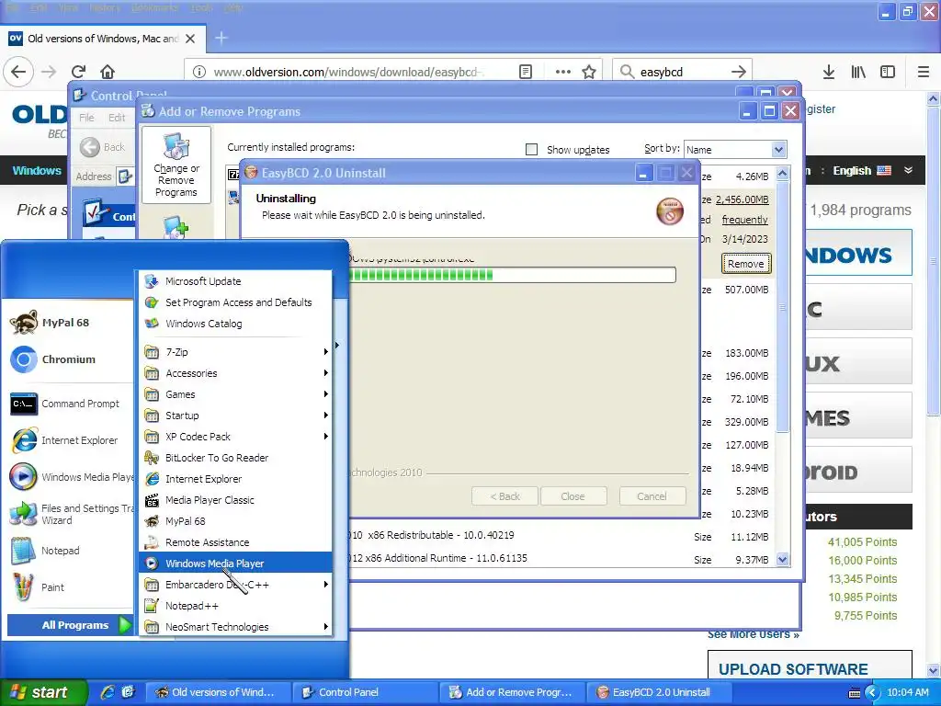941x706 pixels.
Task: Click the uninstall progress bar
Action: tap(513, 275)
